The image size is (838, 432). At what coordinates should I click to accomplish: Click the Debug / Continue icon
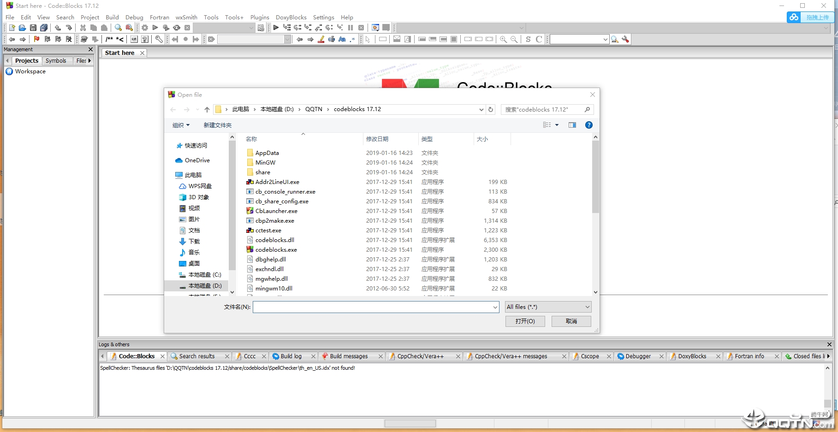(276, 28)
